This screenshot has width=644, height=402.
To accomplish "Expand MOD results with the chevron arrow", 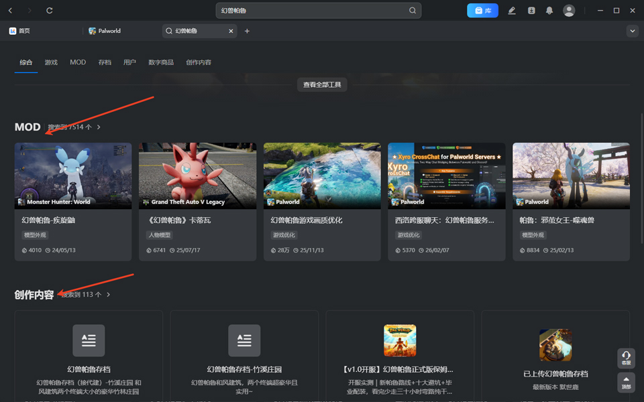I will point(99,127).
